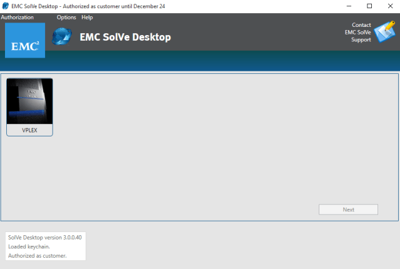Click SolVe Desktop version 3.0.0.40 text
The width and height of the screenshot is (400, 269).
click(x=45, y=237)
